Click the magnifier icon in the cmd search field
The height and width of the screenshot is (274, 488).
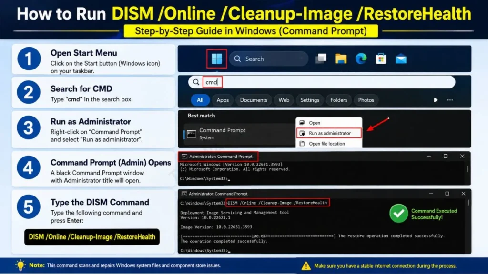pyautogui.click(x=196, y=82)
